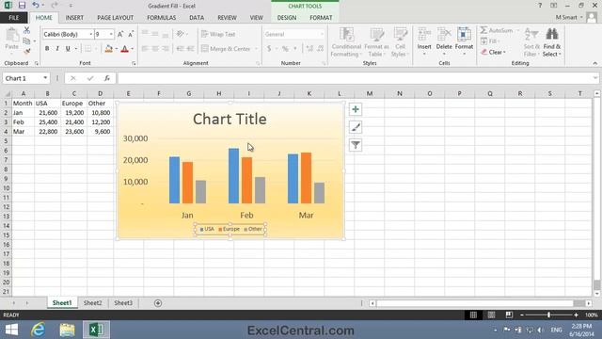Click Decrease Font Size icon
Viewport: 602px width, 339px height.
131,34
